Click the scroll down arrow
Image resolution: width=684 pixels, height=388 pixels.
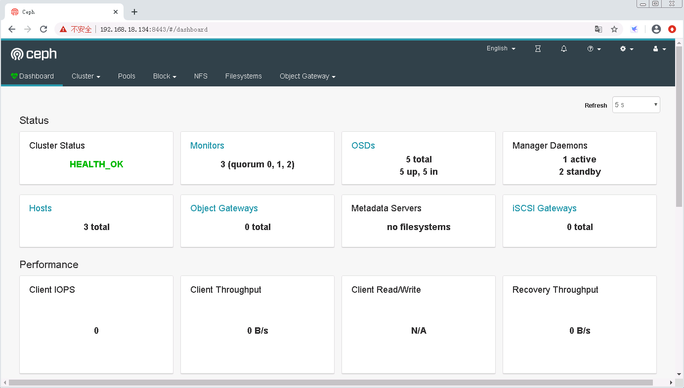click(679, 374)
